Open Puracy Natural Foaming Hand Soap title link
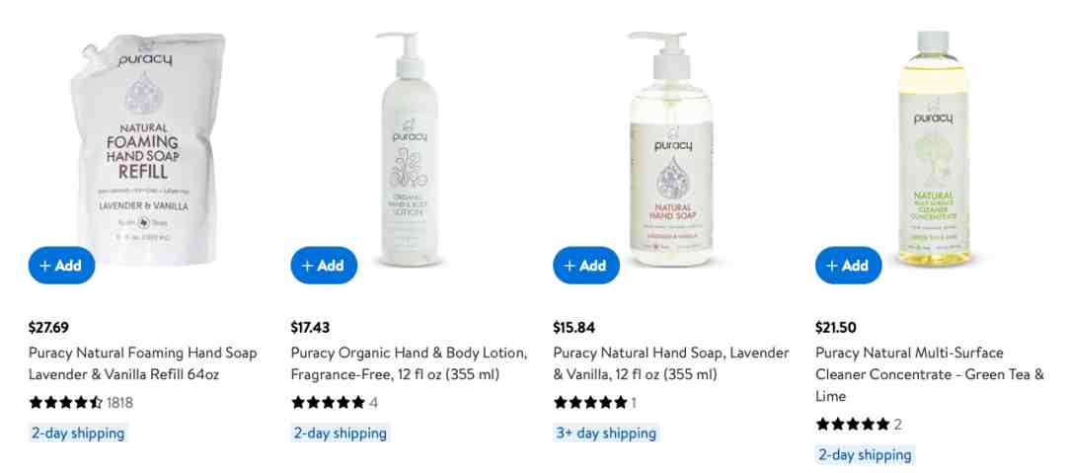Viewport: 1066px width, 473px height. point(143,363)
